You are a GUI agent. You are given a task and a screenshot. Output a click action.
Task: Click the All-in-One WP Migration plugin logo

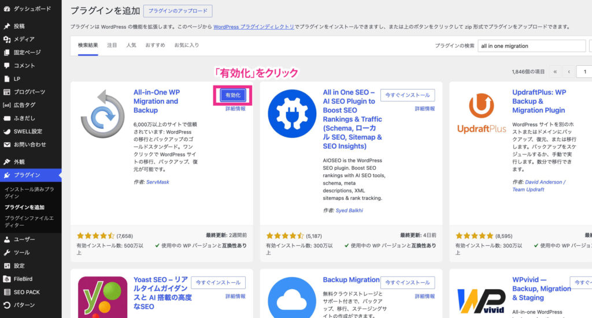(x=103, y=114)
